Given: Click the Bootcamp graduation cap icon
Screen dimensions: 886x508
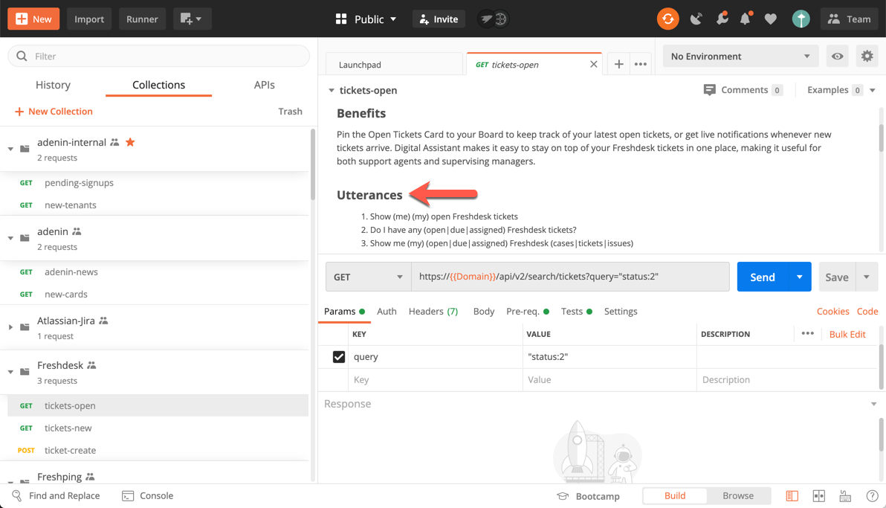Looking at the screenshot, I should [x=562, y=496].
